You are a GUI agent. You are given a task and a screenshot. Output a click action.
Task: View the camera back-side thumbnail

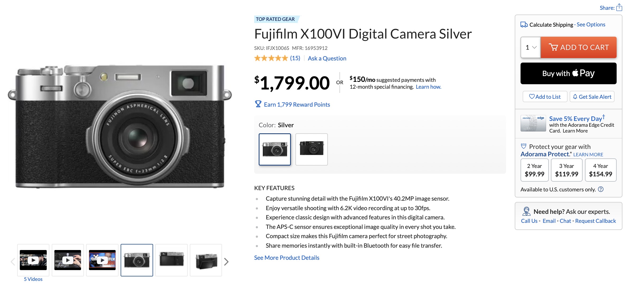pyautogui.click(x=171, y=260)
